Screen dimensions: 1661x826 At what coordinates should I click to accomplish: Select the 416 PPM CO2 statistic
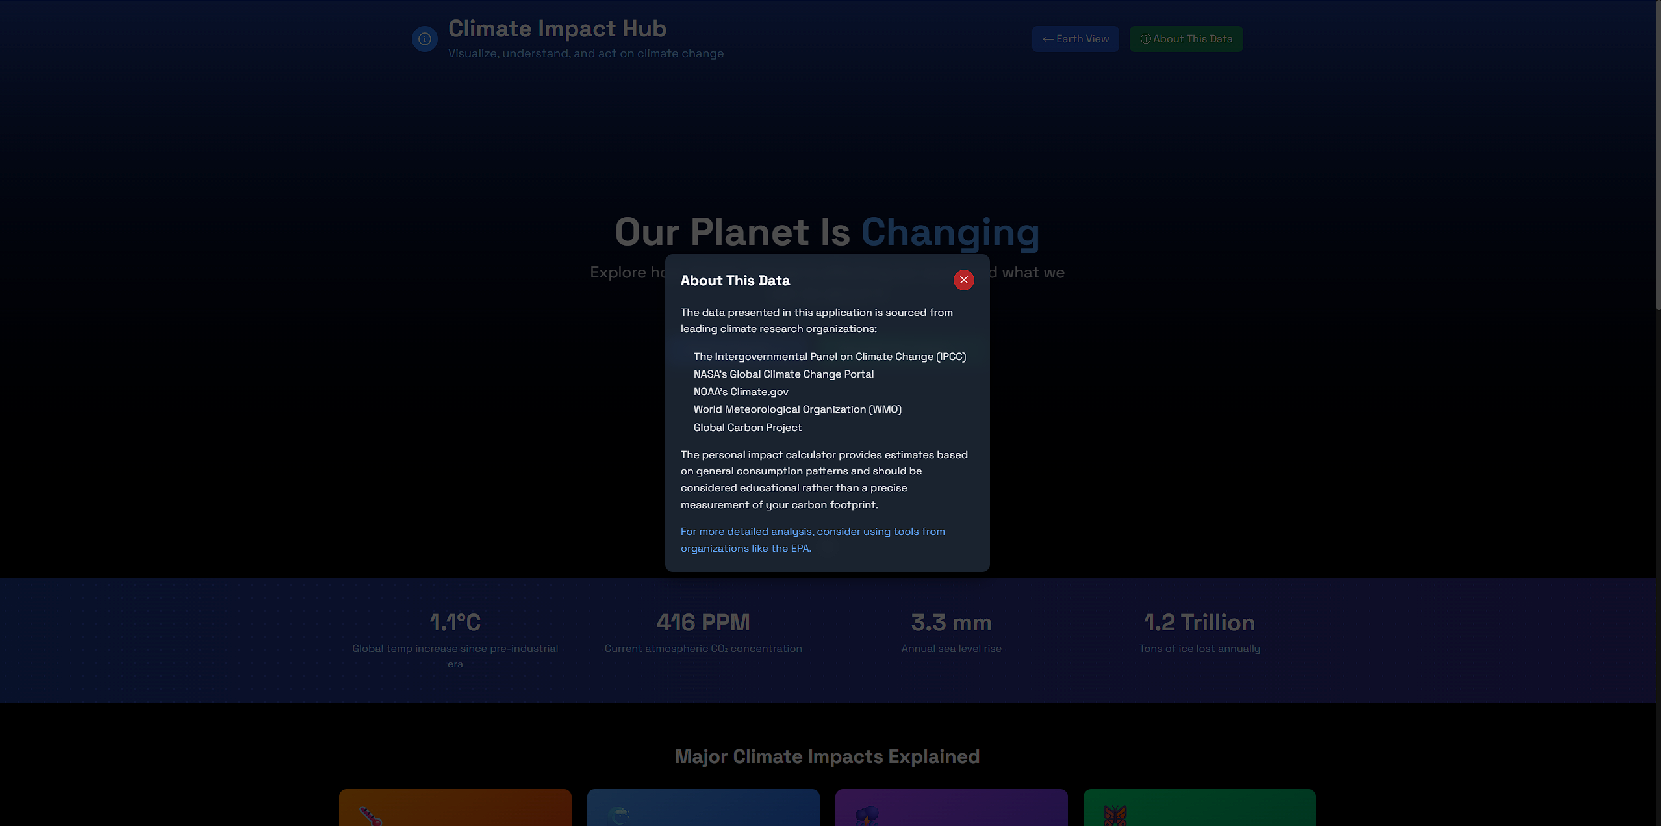[x=703, y=622]
